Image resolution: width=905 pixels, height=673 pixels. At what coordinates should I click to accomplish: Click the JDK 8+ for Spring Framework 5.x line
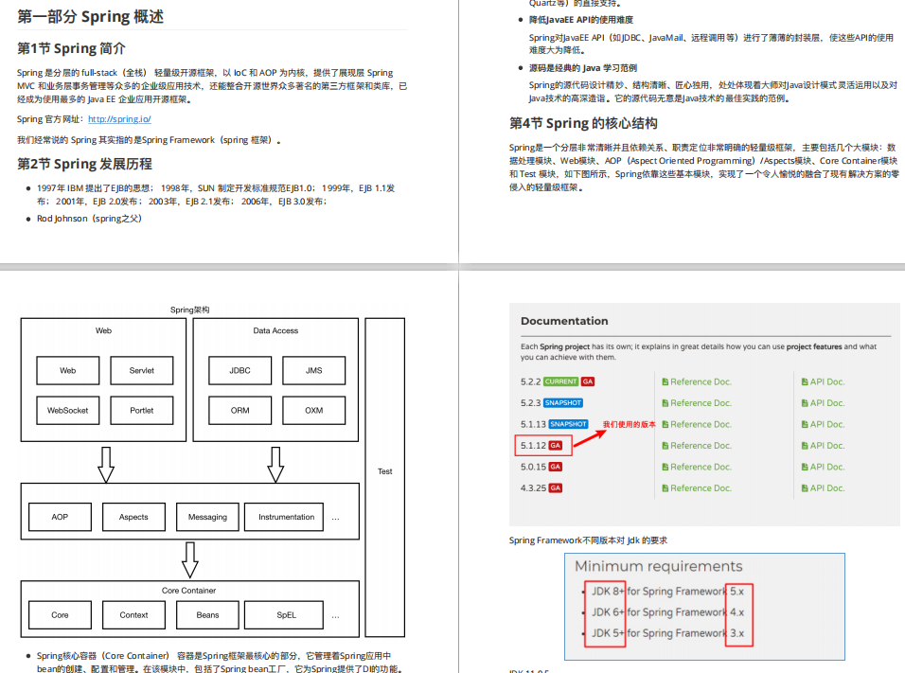[667, 591]
